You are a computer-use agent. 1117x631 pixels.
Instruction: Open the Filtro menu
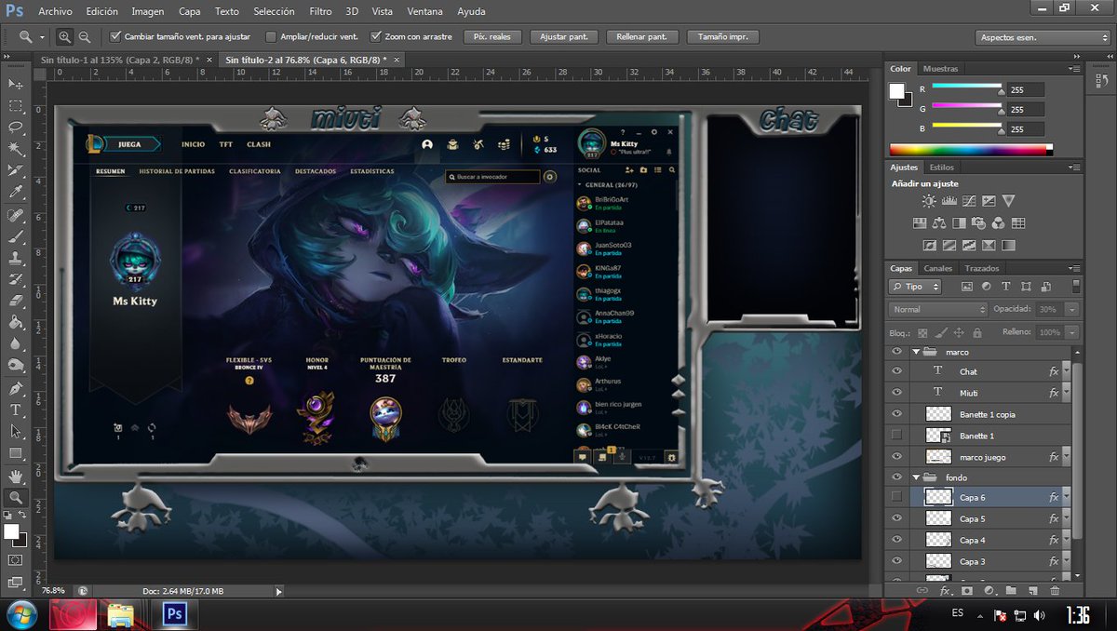tap(320, 12)
